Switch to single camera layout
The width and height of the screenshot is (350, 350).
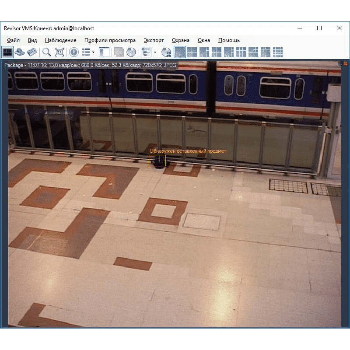point(180,52)
